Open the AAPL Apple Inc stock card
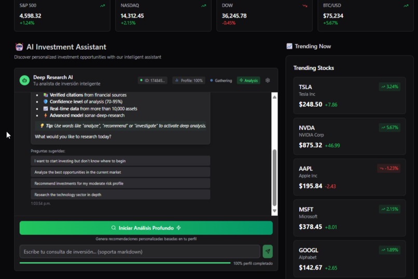The image size is (418, 279). pyautogui.click(x=350, y=177)
